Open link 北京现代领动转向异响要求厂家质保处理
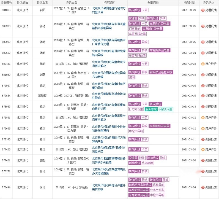Image resolution: width=219 pixels, height=199 pixels. [x=109, y=42]
